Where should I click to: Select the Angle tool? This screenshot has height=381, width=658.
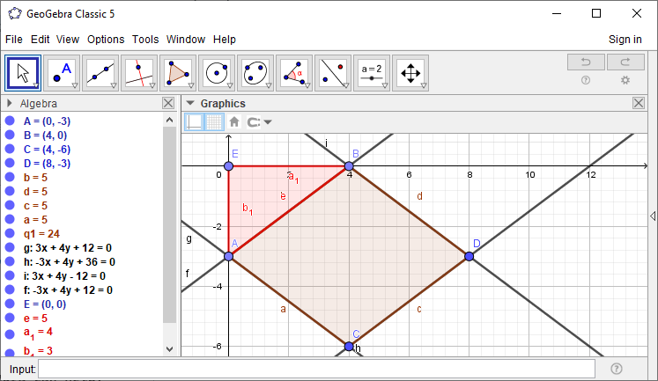click(x=294, y=73)
